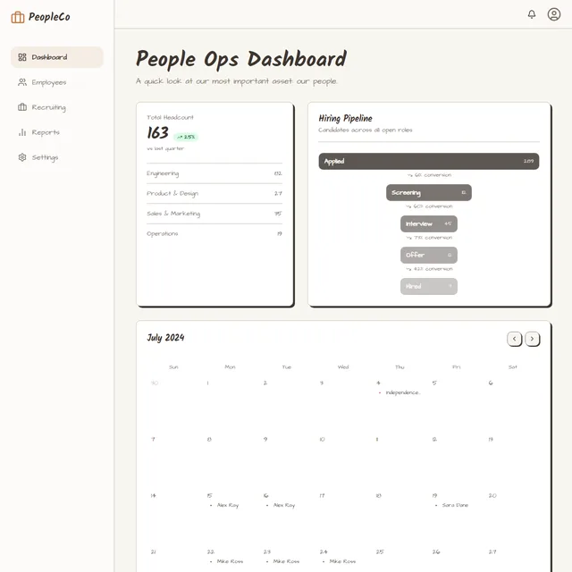Click the Employees people icon

(x=22, y=82)
